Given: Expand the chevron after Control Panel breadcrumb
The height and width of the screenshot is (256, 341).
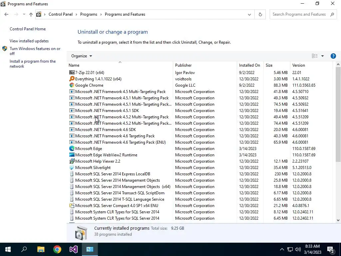Looking at the screenshot, I should [76, 14].
